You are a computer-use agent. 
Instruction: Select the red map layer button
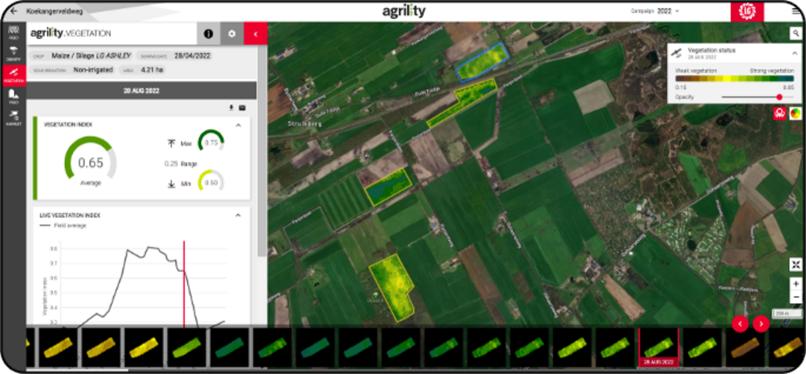coord(780,113)
